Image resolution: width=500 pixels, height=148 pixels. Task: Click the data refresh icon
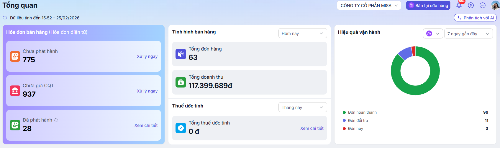coord(5,18)
